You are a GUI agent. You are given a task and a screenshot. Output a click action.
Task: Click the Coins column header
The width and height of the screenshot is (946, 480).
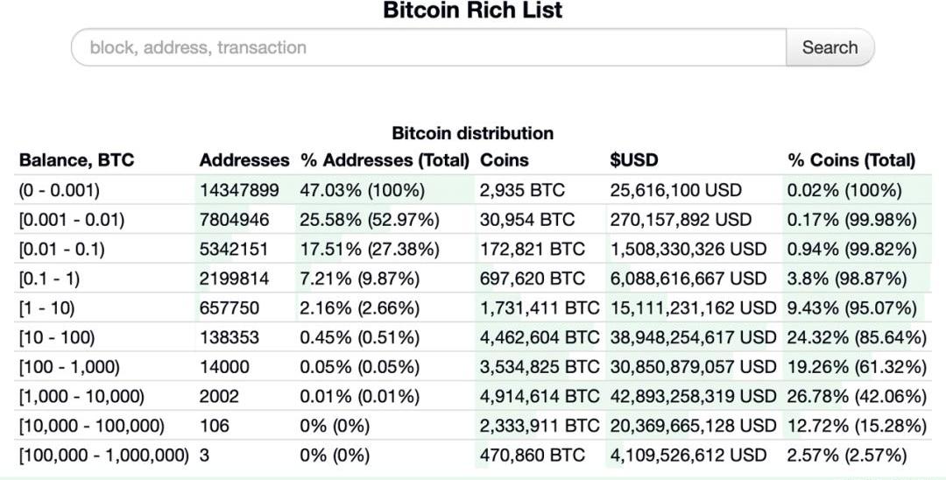[505, 160]
